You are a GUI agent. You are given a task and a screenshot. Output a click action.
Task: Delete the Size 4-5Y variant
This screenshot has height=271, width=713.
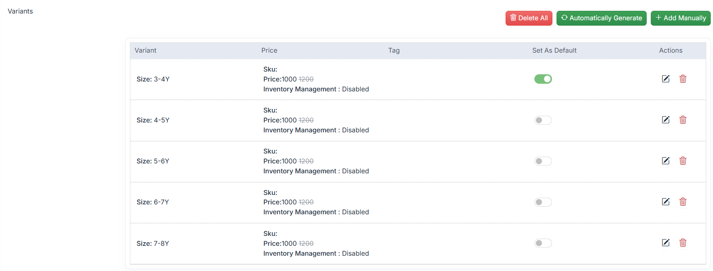pyautogui.click(x=683, y=120)
